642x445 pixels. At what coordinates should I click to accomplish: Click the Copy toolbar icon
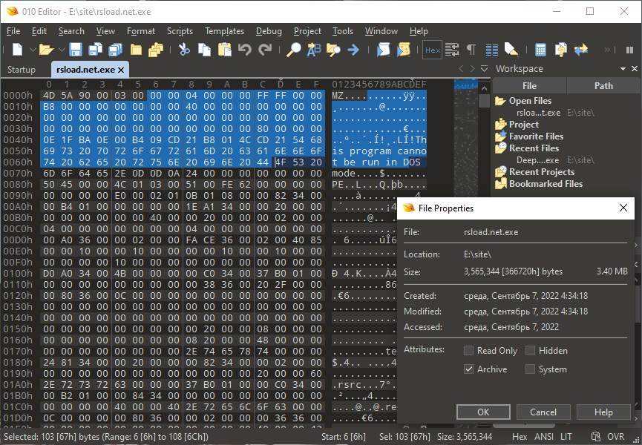click(x=204, y=50)
